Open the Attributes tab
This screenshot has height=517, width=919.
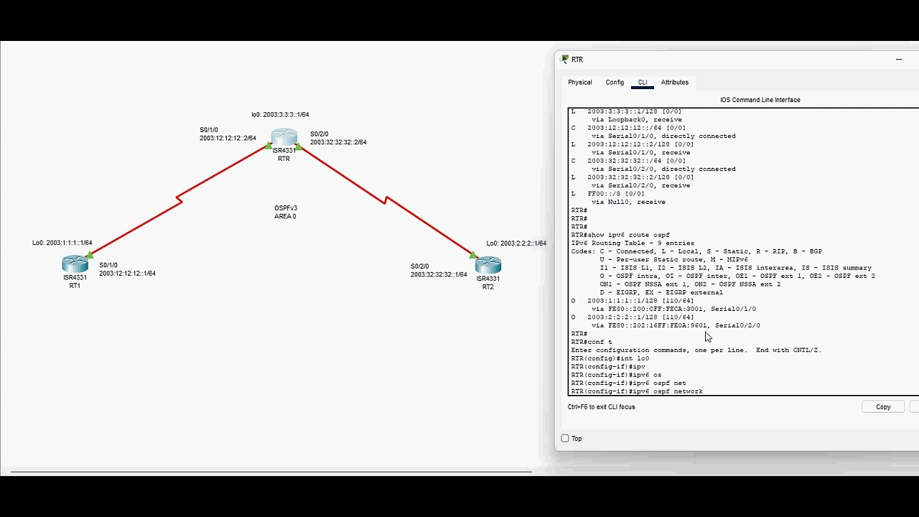(675, 83)
